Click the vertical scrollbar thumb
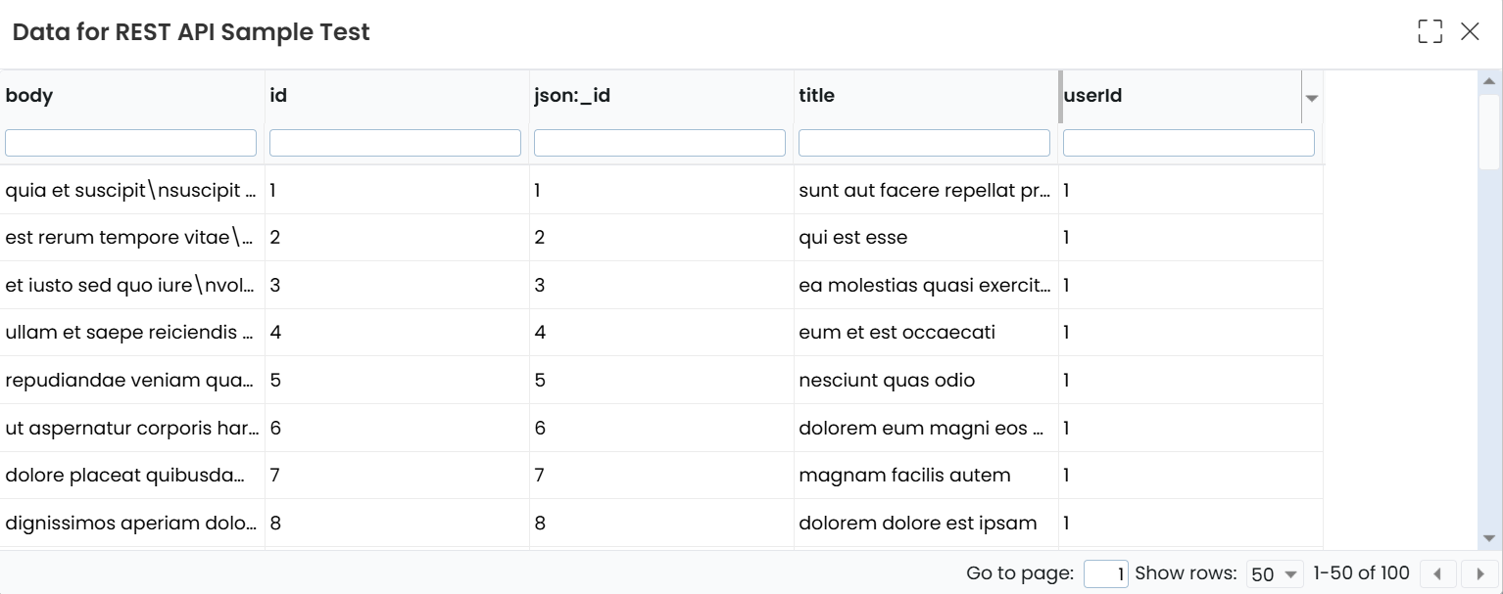This screenshot has width=1503, height=594. pos(1489,131)
